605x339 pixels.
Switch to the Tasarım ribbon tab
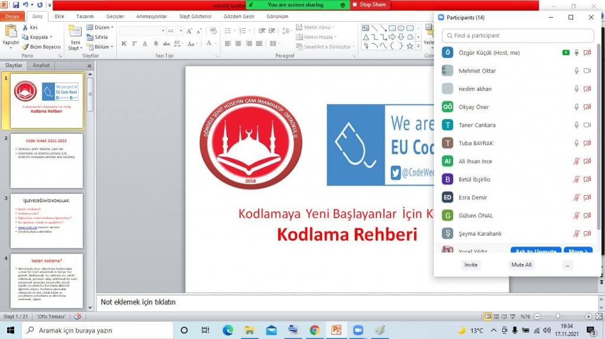pyautogui.click(x=85, y=17)
